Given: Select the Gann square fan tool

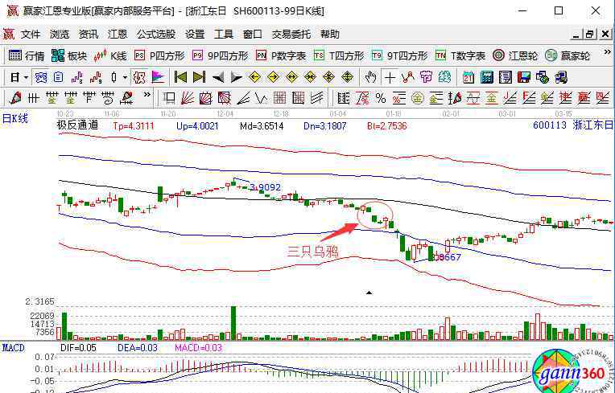Looking at the screenshot, I should pyautogui.click(x=206, y=98).
